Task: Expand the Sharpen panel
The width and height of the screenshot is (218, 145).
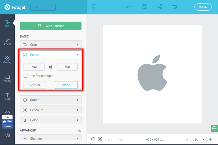Action: (x=51, y=138)
